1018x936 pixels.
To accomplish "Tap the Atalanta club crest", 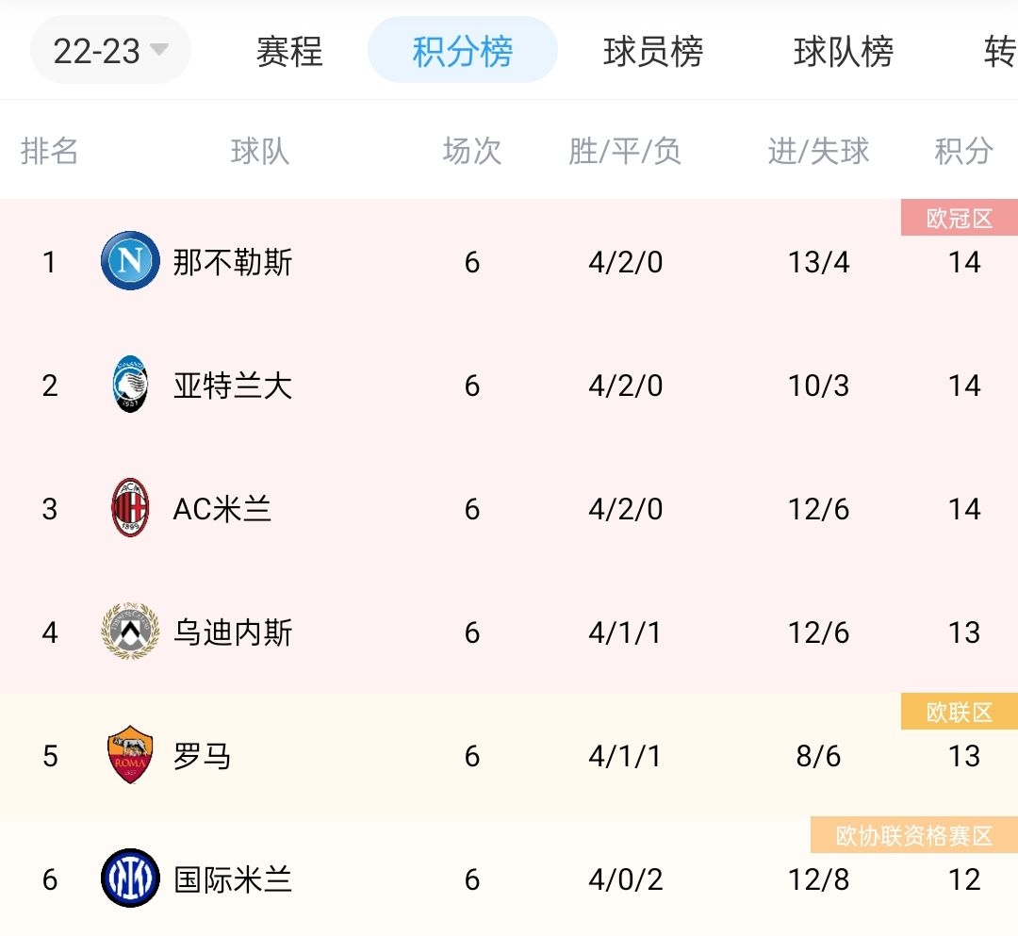I will pyautogui.click(x=130, y=384).
